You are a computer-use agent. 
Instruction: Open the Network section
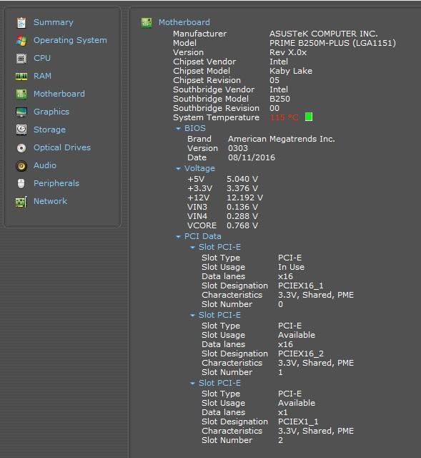click(x=50, y=201)
